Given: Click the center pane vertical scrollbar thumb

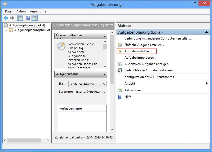Looking at the screenshot, I should click(x=112, y=59).
